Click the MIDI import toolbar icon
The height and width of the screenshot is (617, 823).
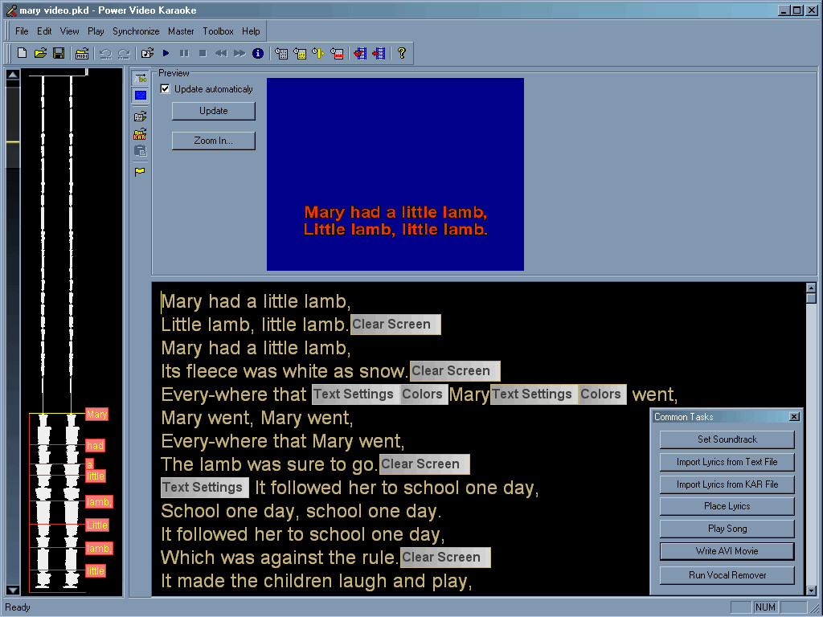tap(82, 54)
